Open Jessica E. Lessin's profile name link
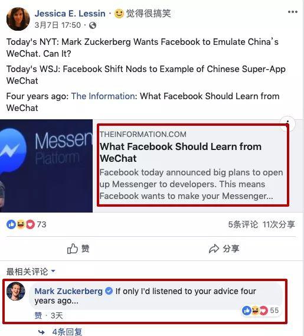 [70, 14]
